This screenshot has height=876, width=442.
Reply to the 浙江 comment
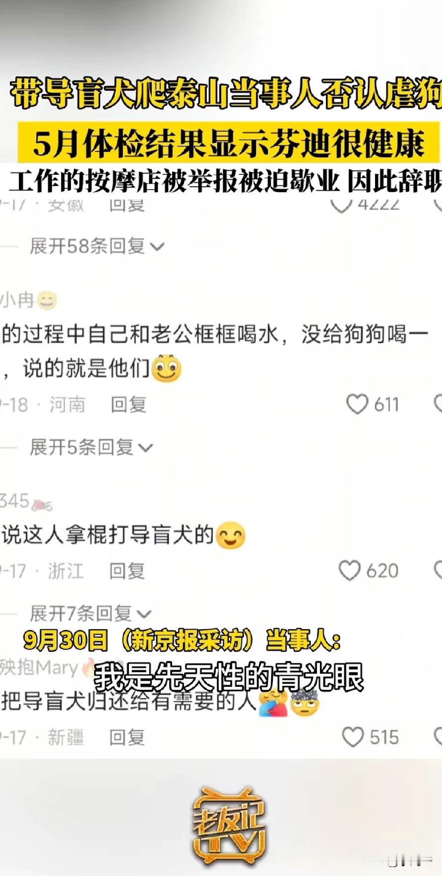coord(127,571)
